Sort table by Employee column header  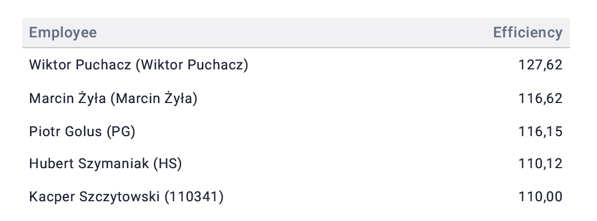(63, 33)
